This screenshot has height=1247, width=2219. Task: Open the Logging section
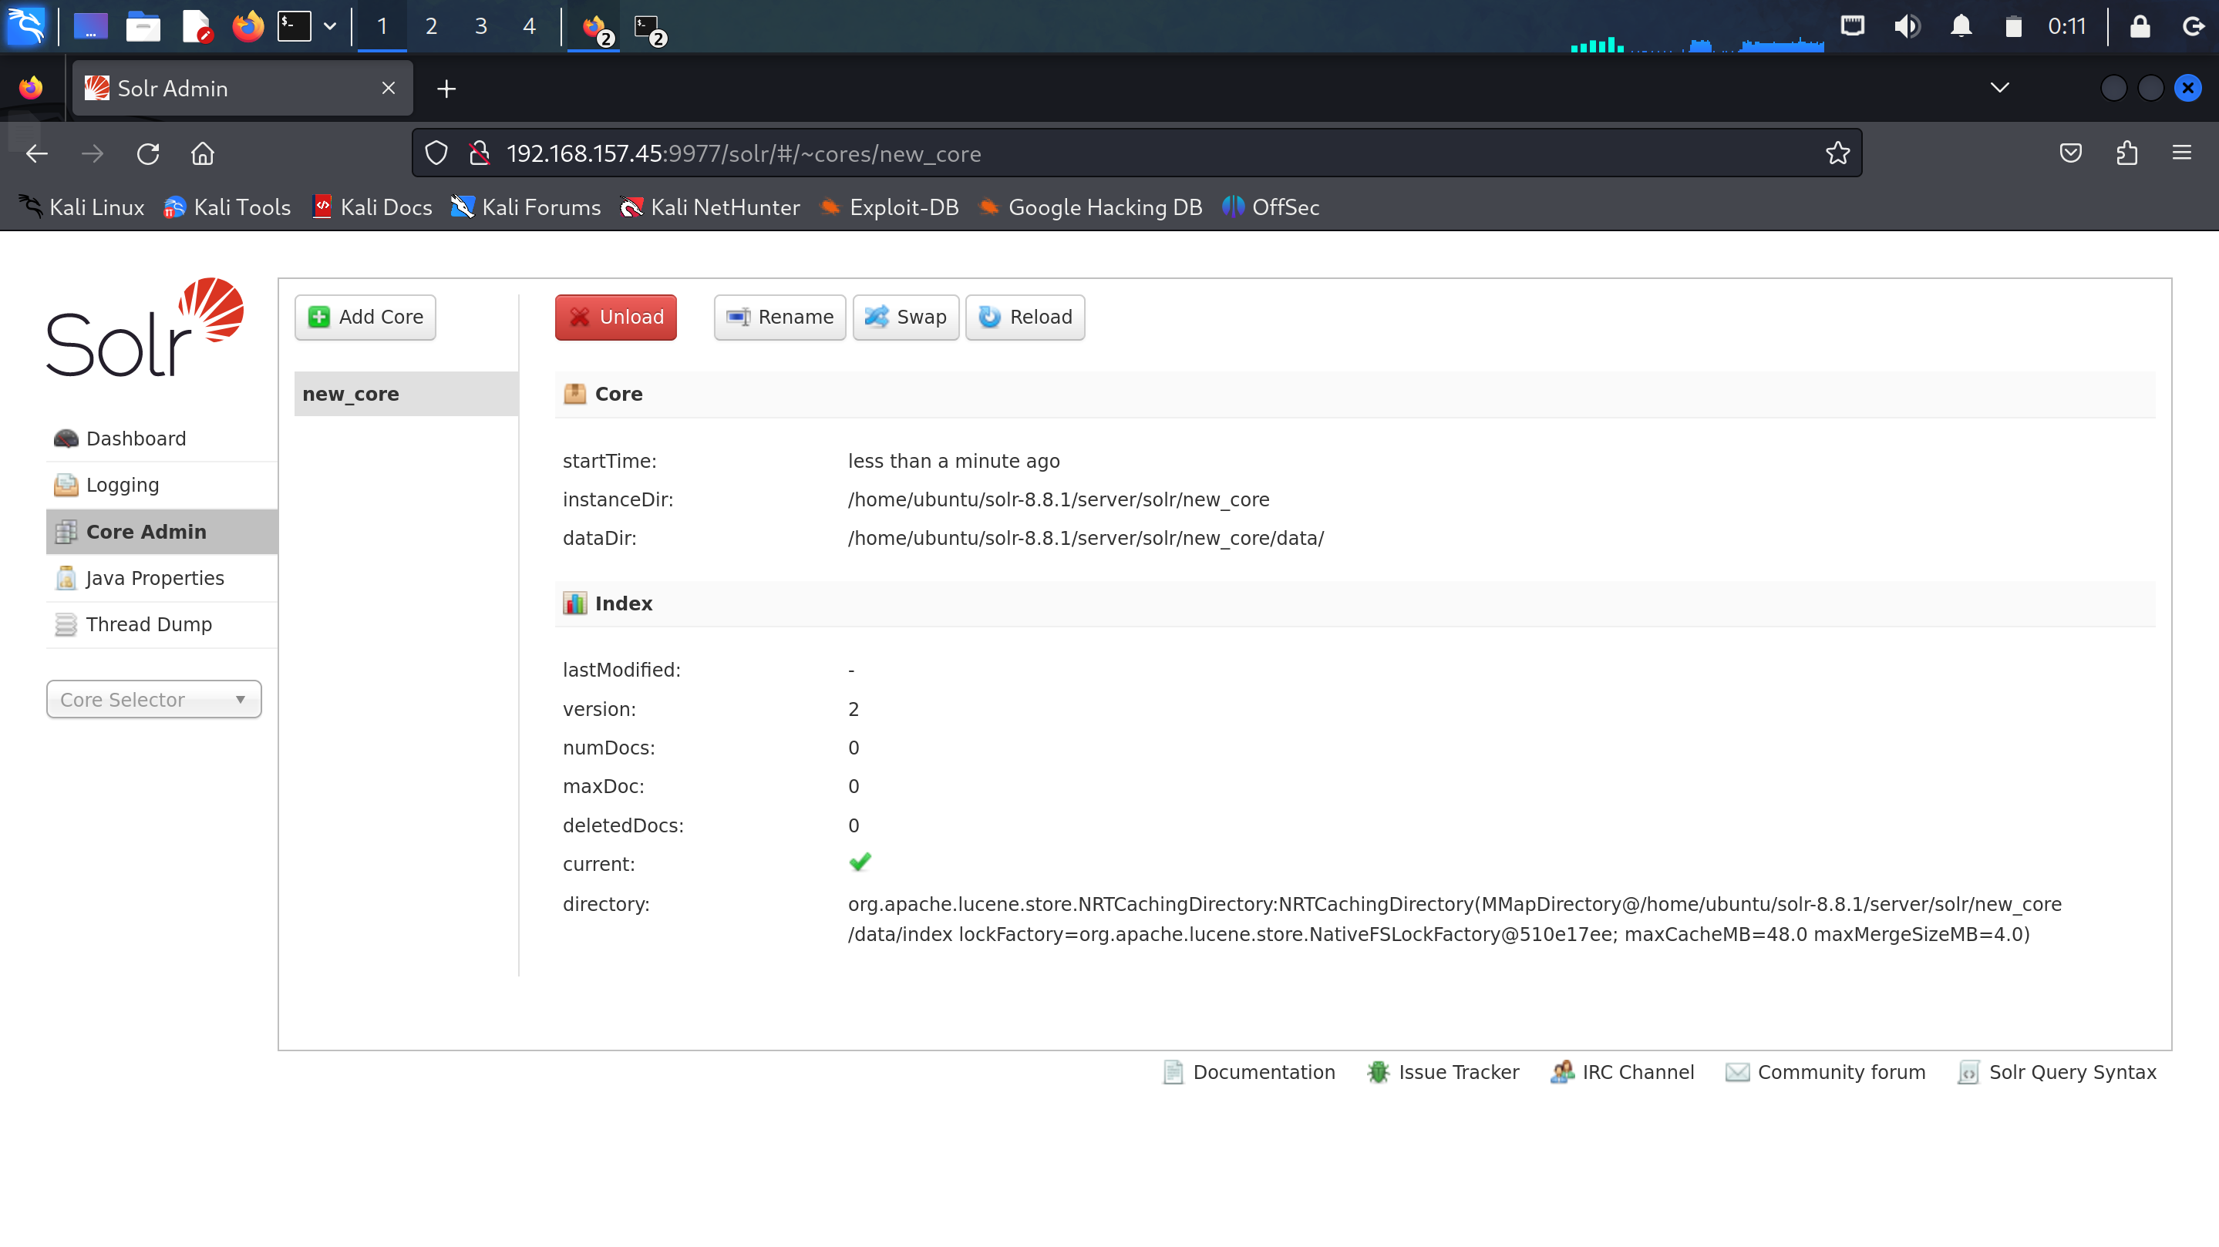tap(123, 485)
